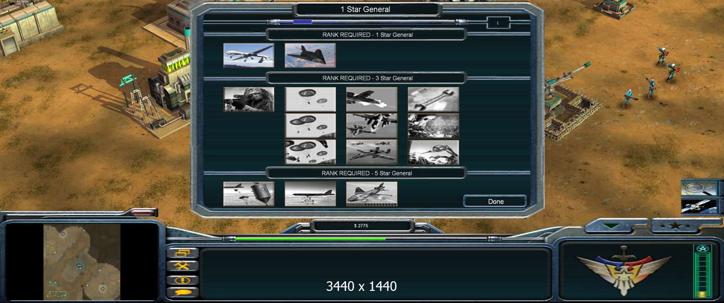Click the crossed tools idle worker button
The height and width of the screenshot is (303, 724).
pos(182,266)
